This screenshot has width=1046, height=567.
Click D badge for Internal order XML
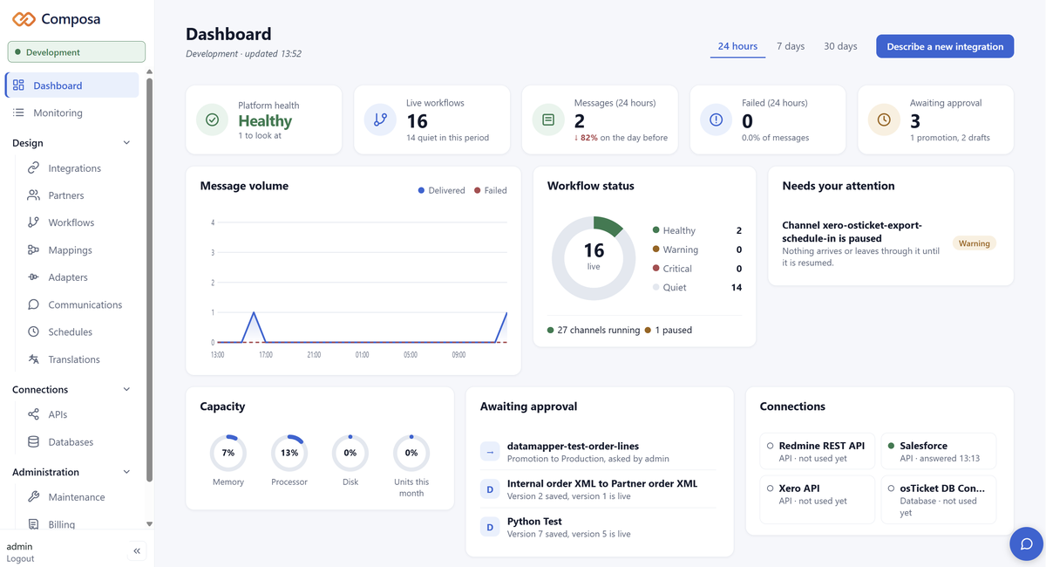(x=490, y=489)
